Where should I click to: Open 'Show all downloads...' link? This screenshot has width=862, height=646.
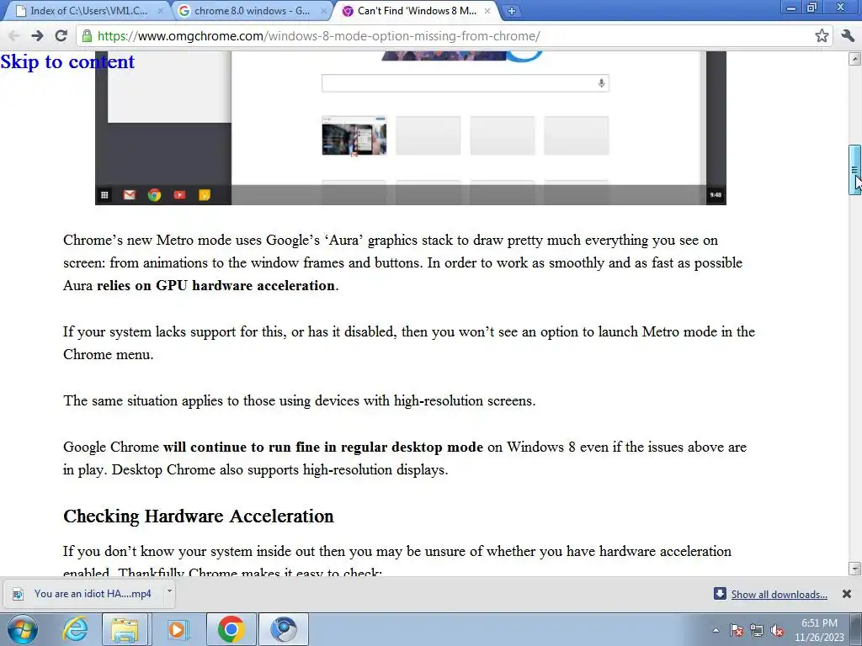[x=779, y=595]
